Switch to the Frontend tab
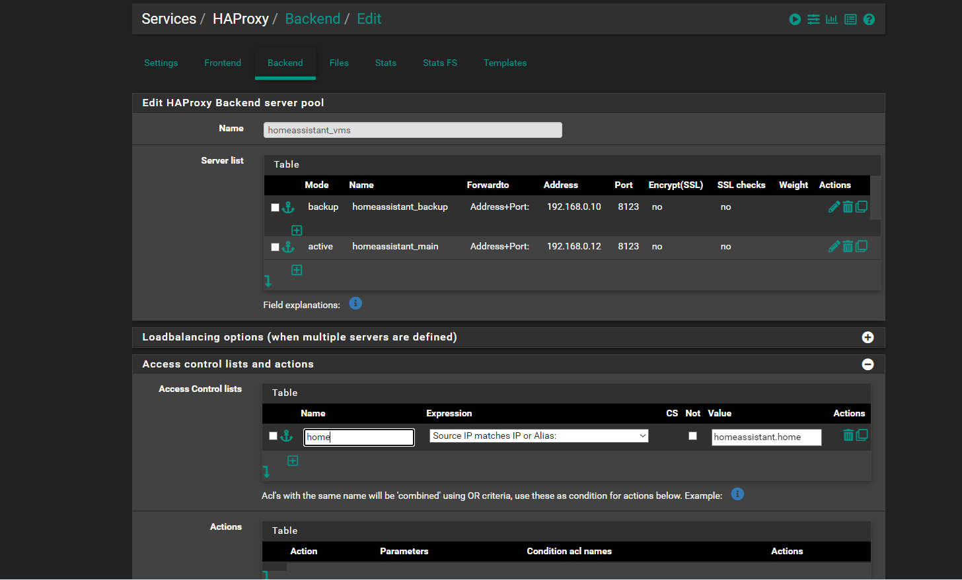The width and height of the screenshot is (962, 580). 223,63
